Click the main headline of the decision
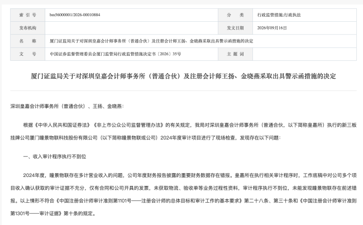Viewport: 363px width, 225px height. pos(183,76)
